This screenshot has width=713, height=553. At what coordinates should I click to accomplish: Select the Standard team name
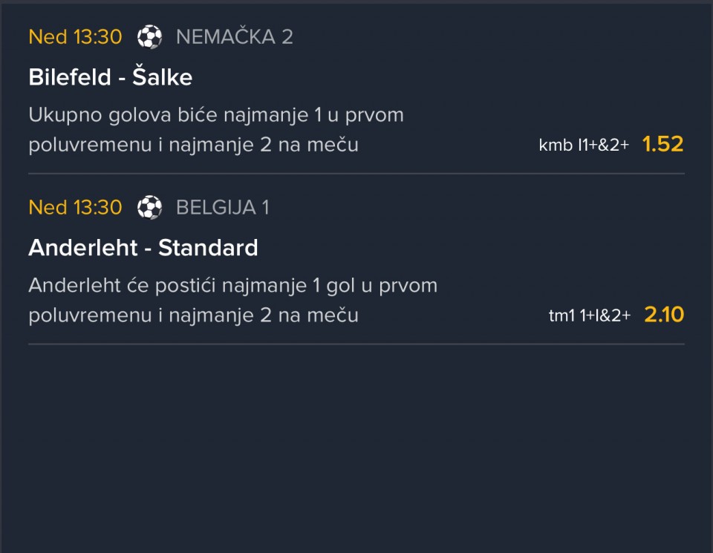click(208, 248)
